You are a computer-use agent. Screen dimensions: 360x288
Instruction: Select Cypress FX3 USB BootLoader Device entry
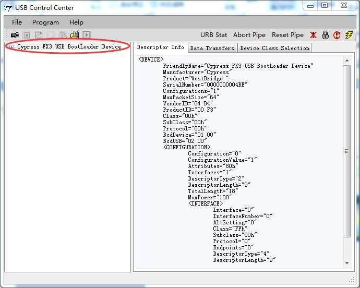[x=69, y=46]
